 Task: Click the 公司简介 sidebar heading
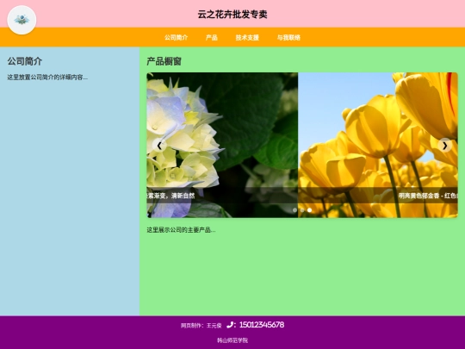pos(25,61)
